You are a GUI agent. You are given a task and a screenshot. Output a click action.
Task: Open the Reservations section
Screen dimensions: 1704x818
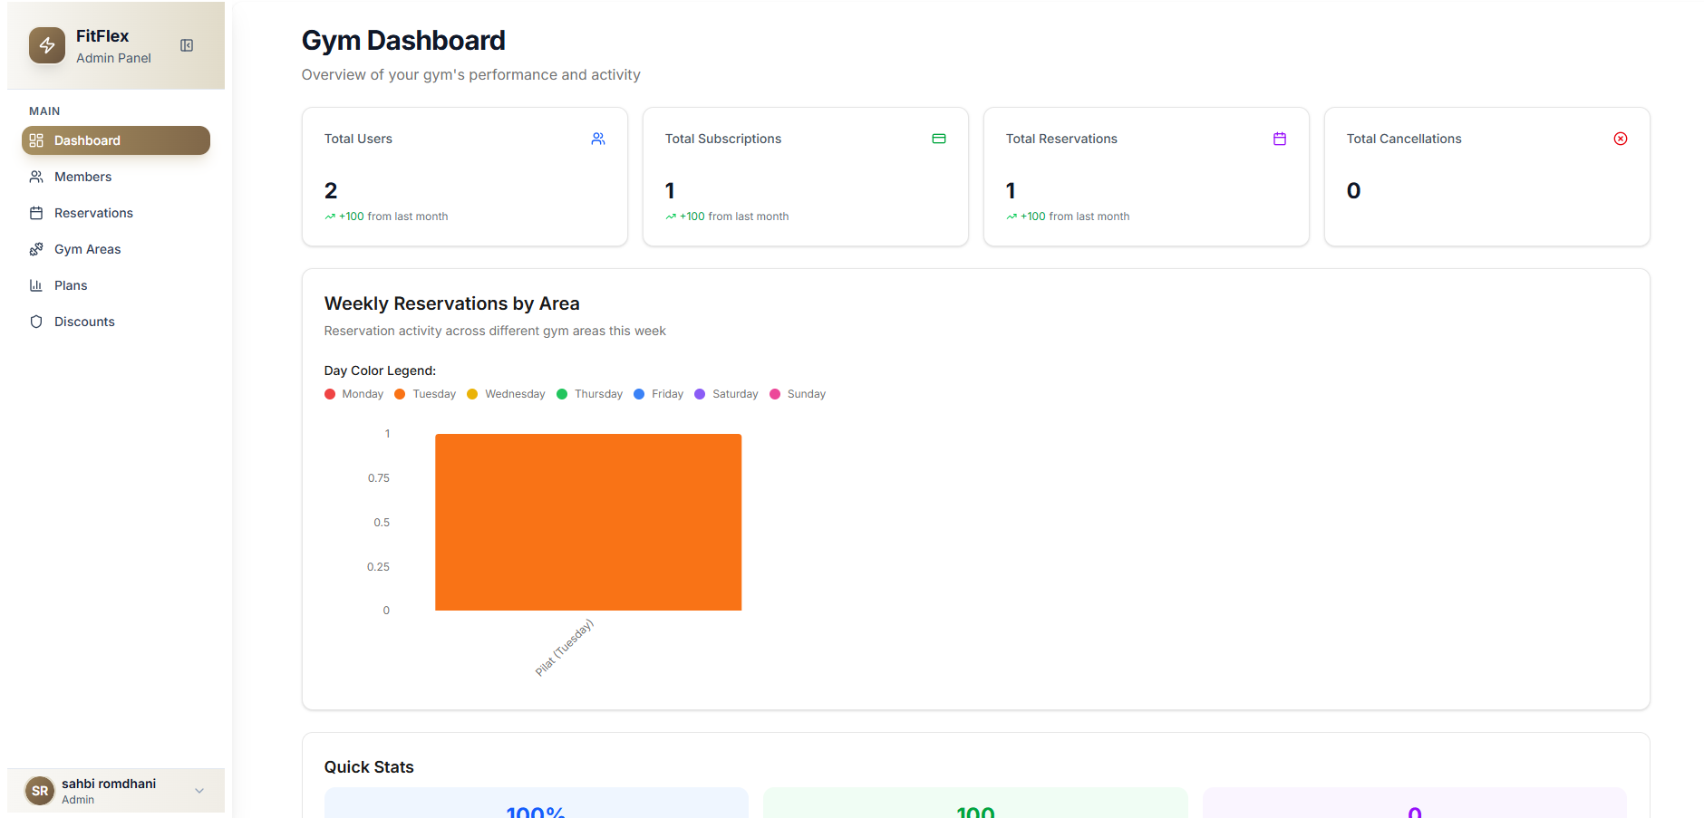point(93,213)
